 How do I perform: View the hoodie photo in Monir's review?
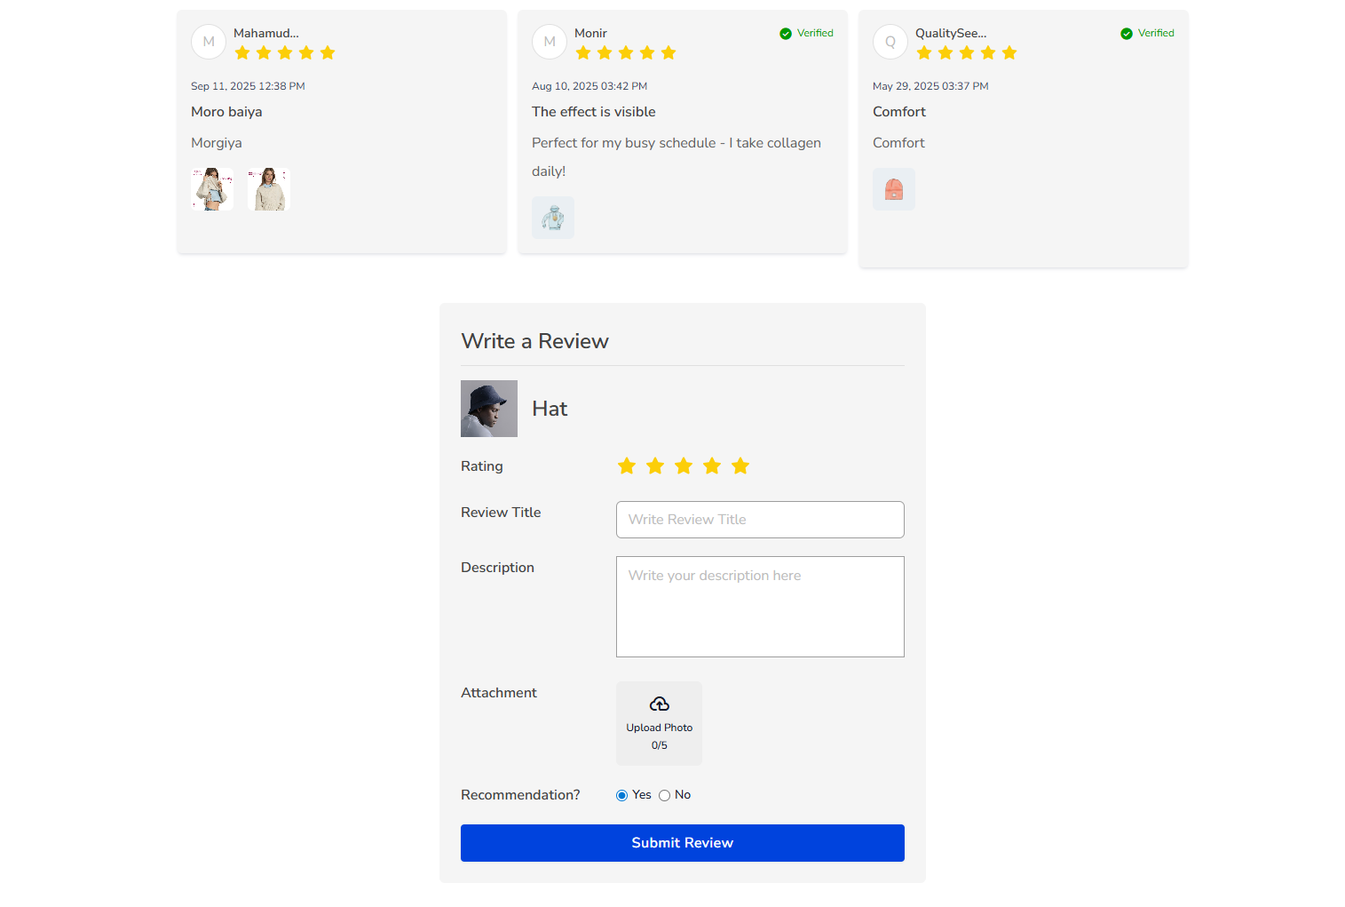(x=553, y=218)
